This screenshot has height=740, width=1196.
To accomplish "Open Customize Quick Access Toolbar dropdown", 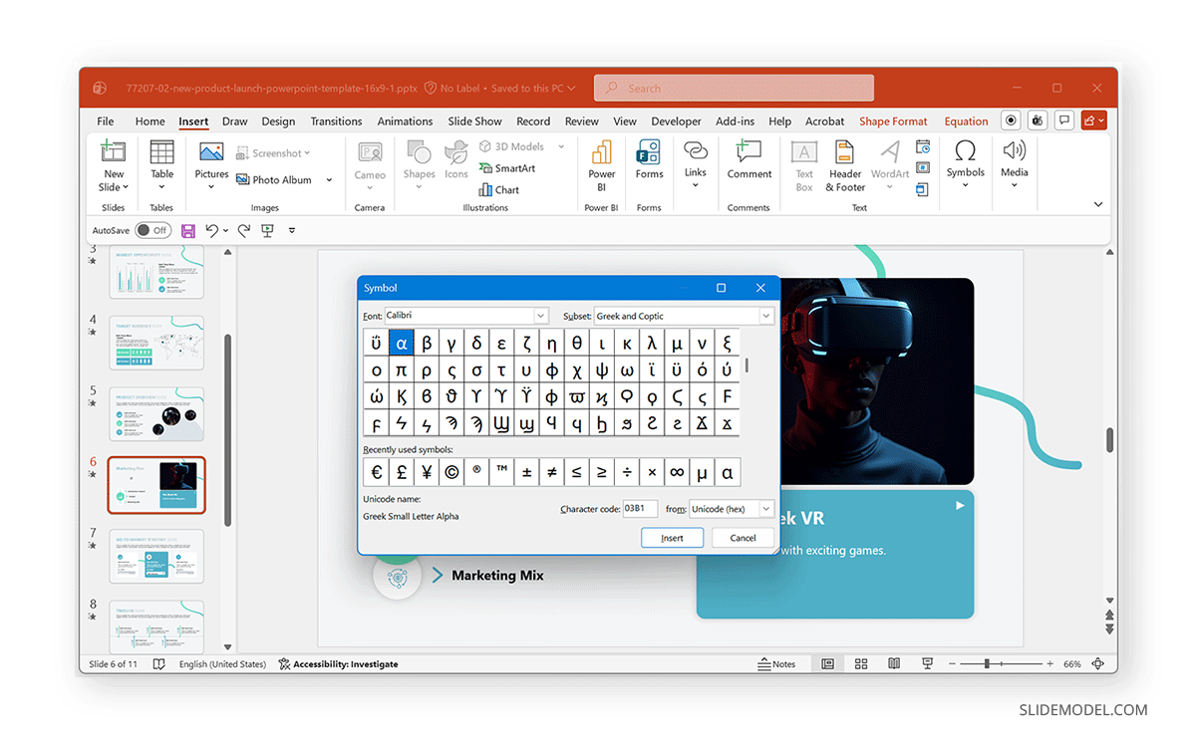I will click(292, 231).
